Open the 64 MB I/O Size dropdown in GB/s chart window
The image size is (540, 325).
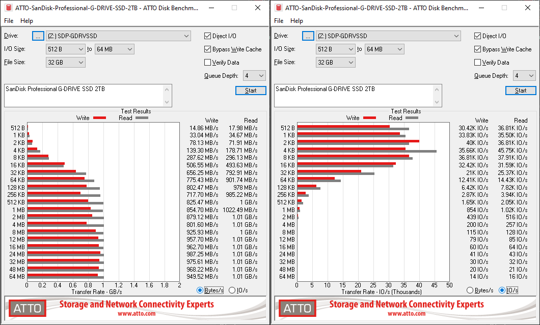click(114, 49)
